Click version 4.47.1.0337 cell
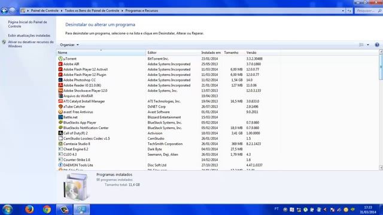 254,165
